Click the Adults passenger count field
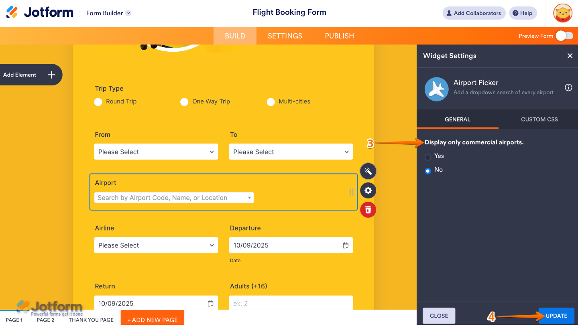This screenshot has width=578, height=326. coord(291,304)
